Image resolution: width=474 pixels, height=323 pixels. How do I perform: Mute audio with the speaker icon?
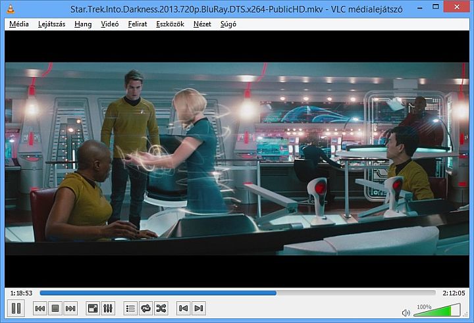click(406, 312)
